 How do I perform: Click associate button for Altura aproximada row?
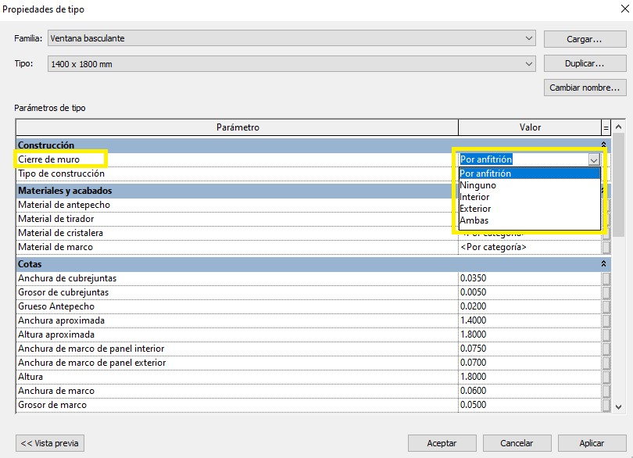click(x=606, y=335)
